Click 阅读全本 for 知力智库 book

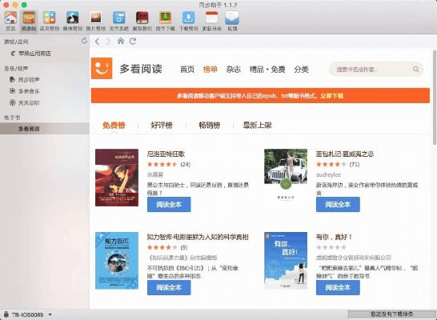169,287
